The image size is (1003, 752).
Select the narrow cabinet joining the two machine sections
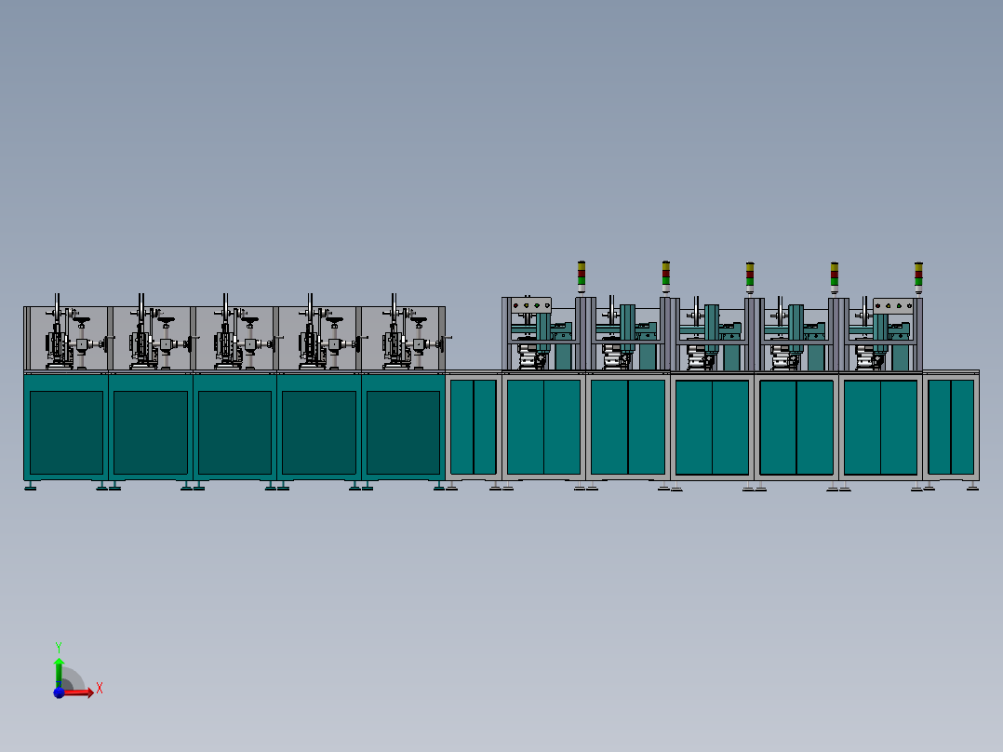coord(474,427)
